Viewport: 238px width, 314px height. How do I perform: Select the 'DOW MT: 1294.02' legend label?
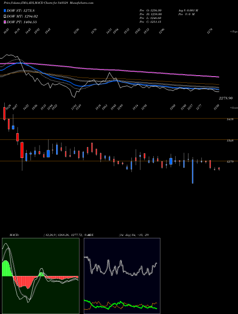pos(22,17)
